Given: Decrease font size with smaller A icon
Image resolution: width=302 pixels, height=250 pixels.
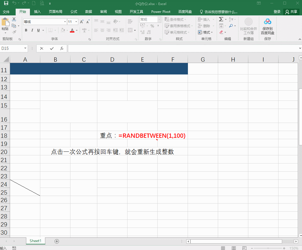Looking at the screenshot, I should coord(88,22).
